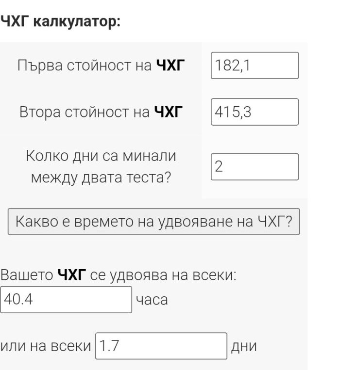Click bold 'ЧХГ' in the second value label
Screen dimensions: 357x370
click(x=169, y=112)
